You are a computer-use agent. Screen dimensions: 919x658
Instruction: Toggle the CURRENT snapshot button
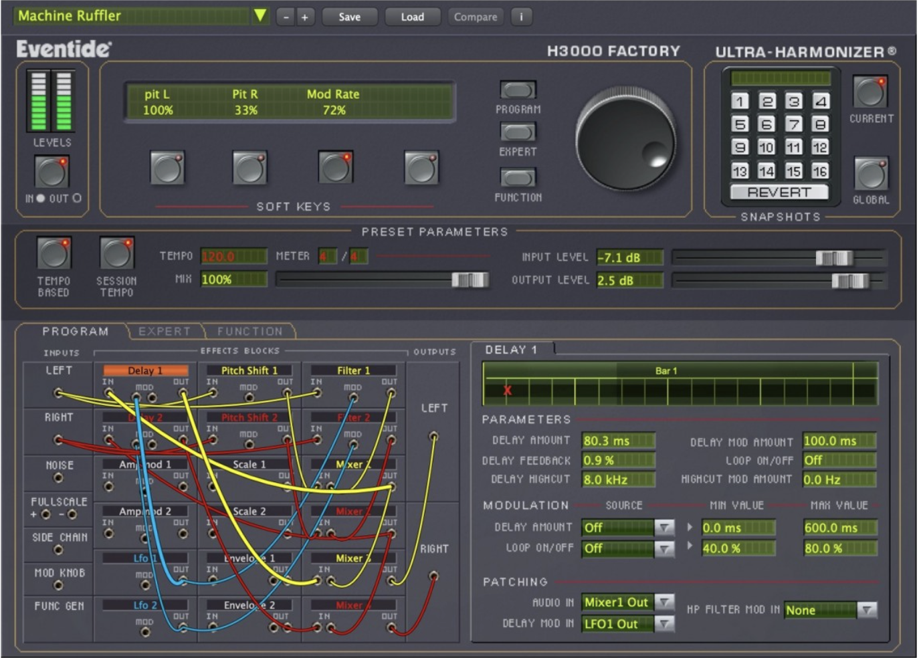coord(870,92)
